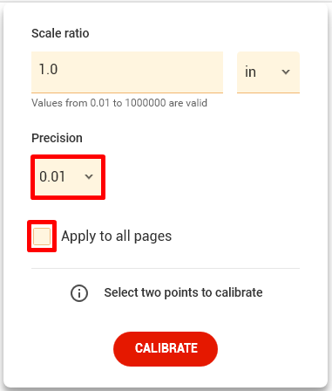Click the Values from 0.01 to 1000000 hint
This screenshot has width=332, height=391.
point(119,103)
